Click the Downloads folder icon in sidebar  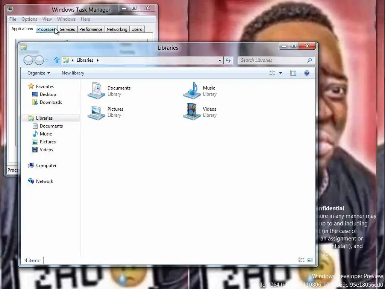click(x=35, y=102)
